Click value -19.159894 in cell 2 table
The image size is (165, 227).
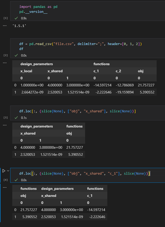125,92
